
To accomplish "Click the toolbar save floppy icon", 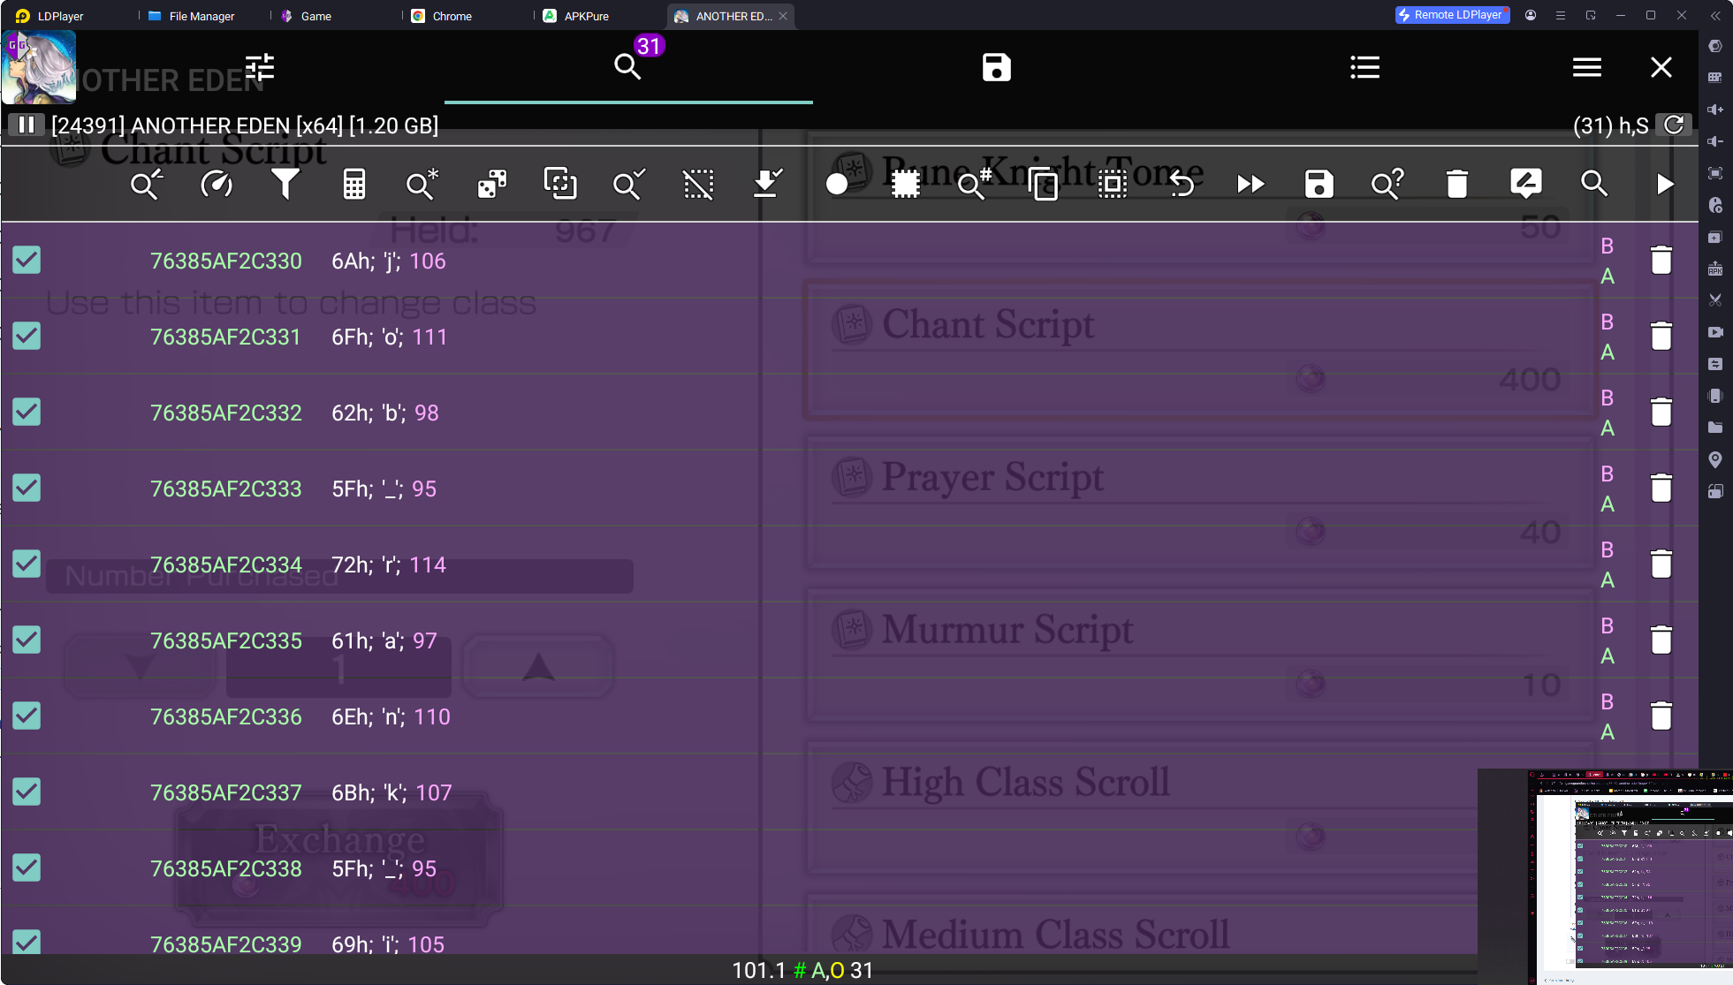I will (1319, 184).
